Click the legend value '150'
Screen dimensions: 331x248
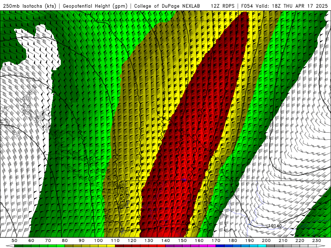pos(182,241)
